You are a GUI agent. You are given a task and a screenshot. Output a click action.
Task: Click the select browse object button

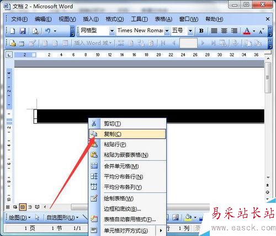click(268, 192)
